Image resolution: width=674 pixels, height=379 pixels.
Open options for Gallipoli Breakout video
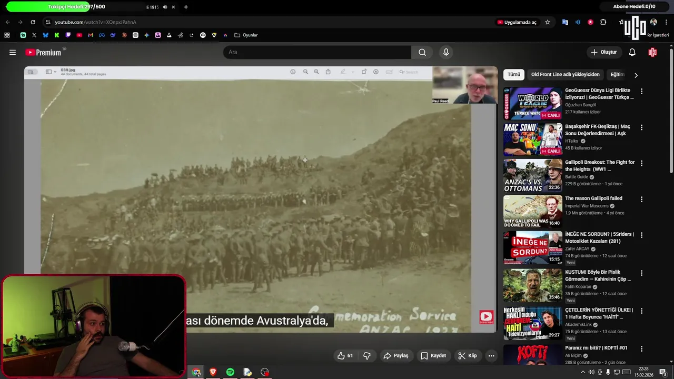click(x=641, y=163)
